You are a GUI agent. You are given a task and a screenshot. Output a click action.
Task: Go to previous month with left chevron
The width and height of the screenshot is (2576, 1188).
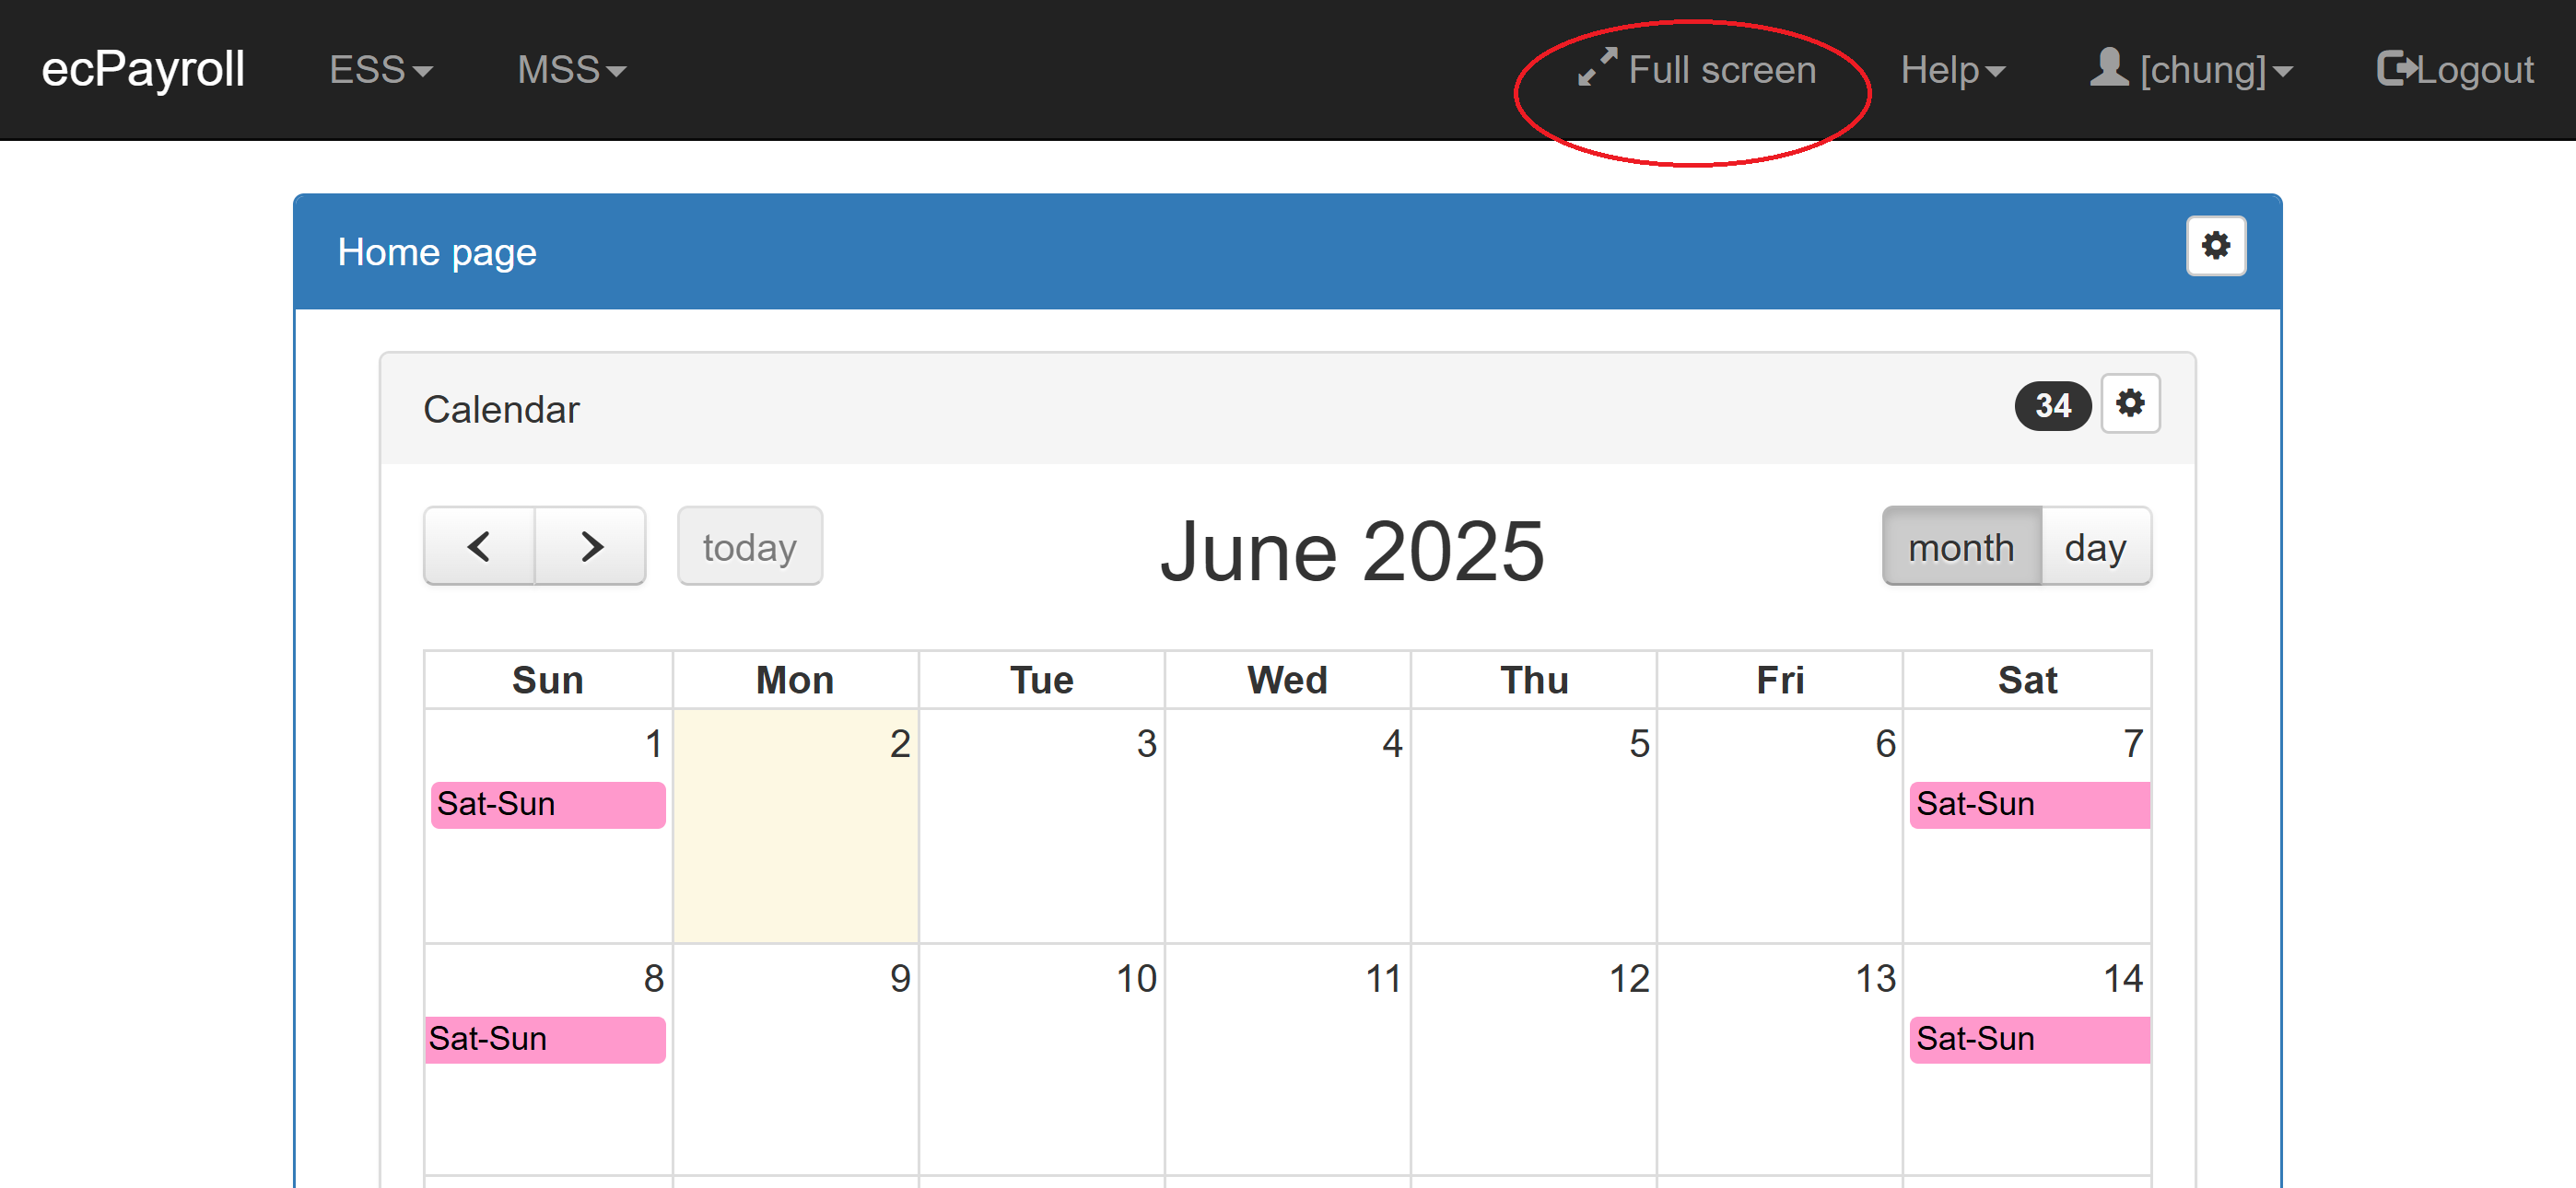(x=479, y=546)
